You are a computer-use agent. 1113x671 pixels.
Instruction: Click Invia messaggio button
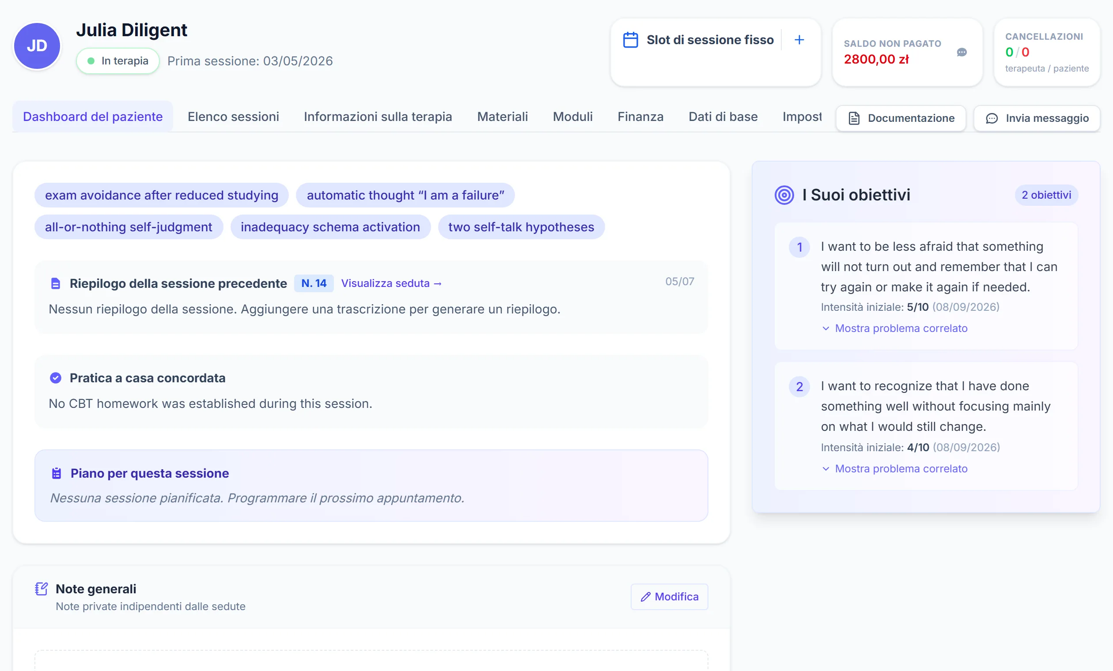(x=1037, y=118)
